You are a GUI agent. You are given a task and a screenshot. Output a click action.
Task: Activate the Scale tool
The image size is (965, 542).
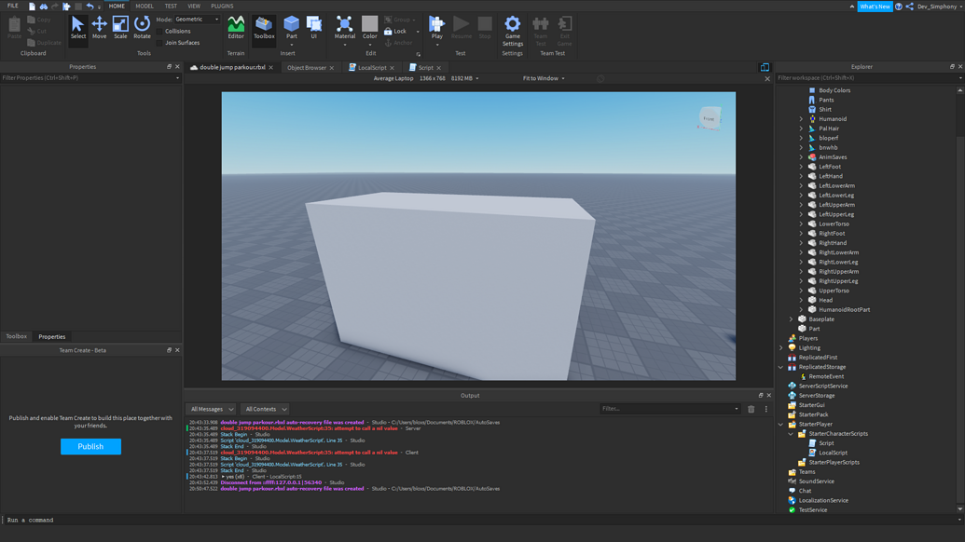[120, 28]
